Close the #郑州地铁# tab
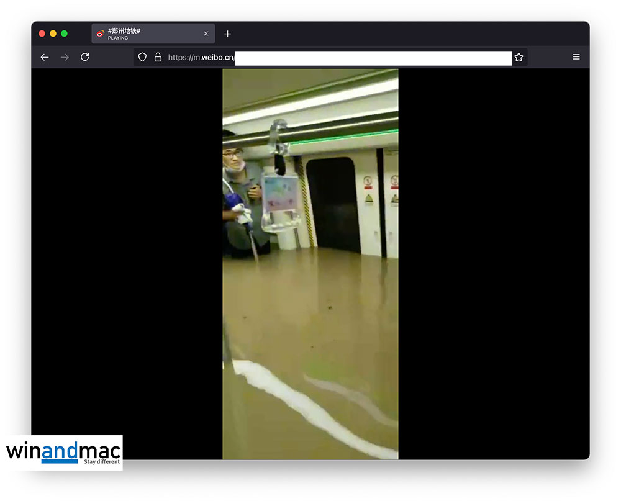This screenshot has height=501, width=621. pos(206,34)
